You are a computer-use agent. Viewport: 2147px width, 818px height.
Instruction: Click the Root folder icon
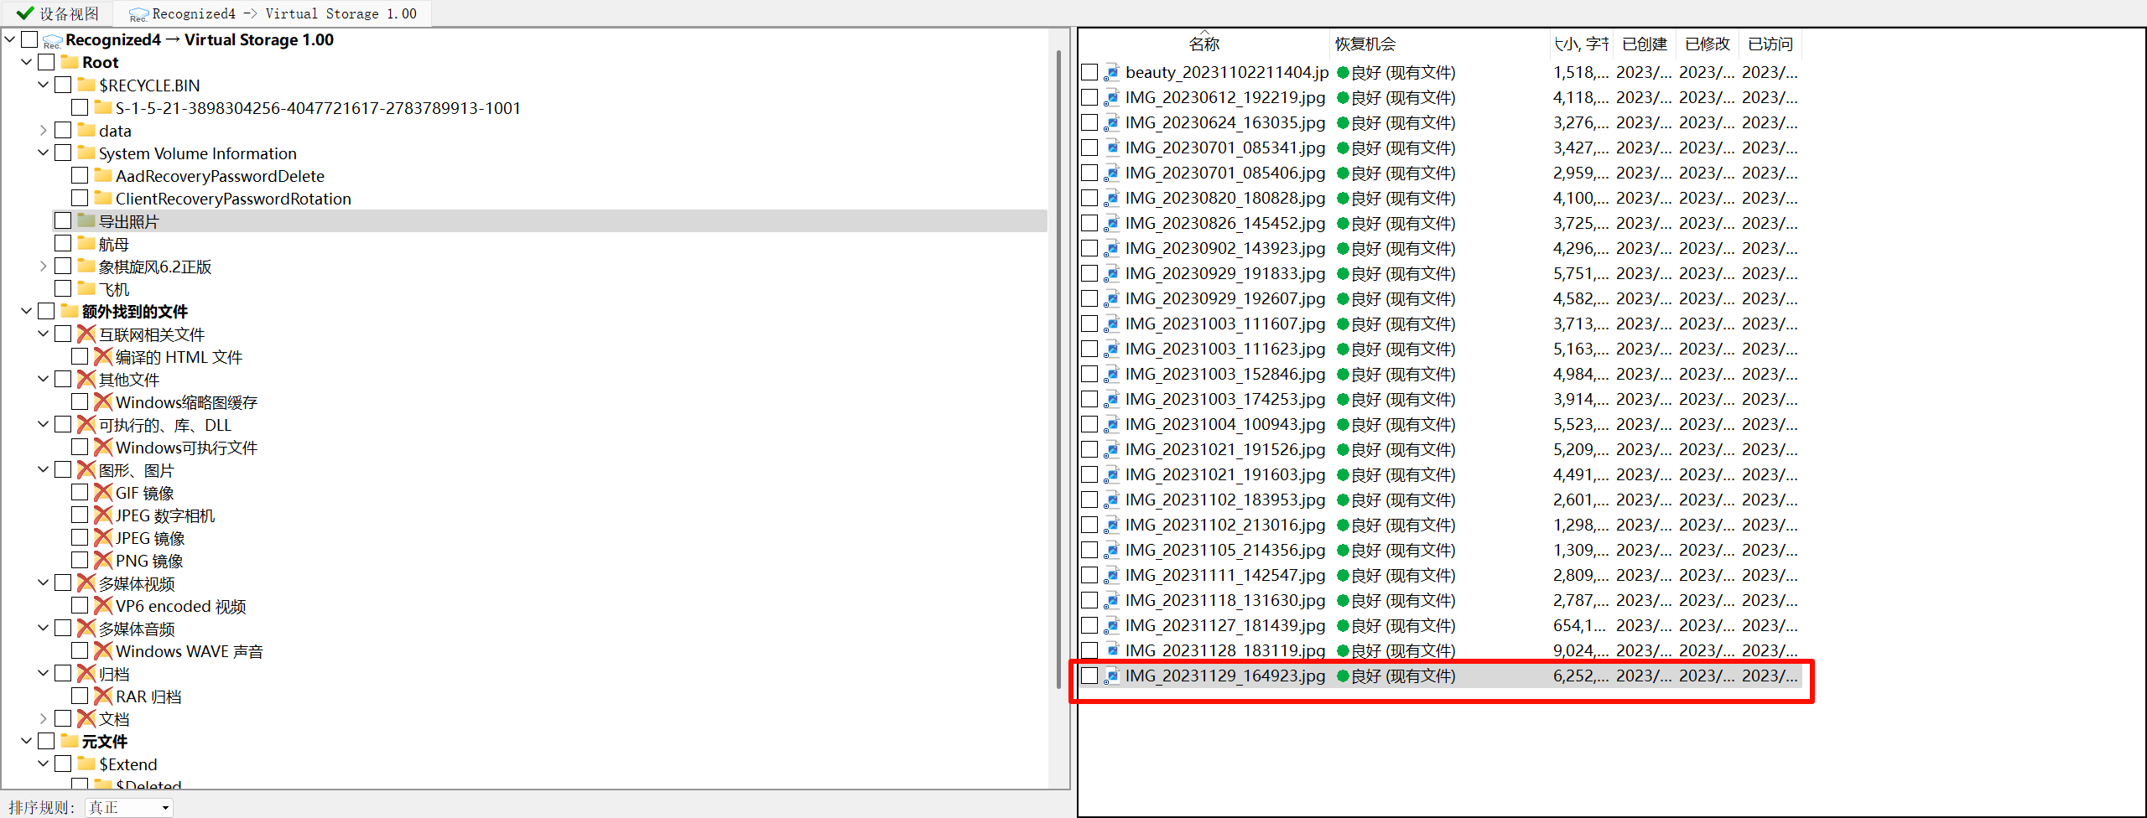tap(70, 62)
